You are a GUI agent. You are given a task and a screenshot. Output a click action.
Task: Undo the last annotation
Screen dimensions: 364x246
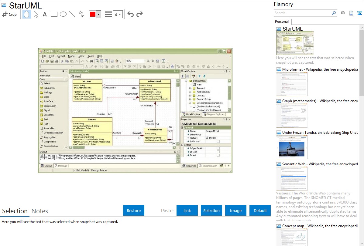point(130,14)
